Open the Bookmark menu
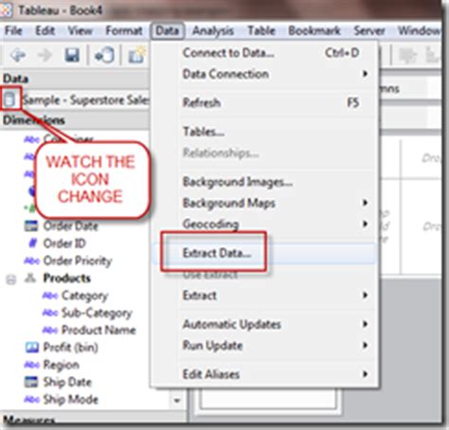Viewport: 449px width, 430px height. (314, 30)
